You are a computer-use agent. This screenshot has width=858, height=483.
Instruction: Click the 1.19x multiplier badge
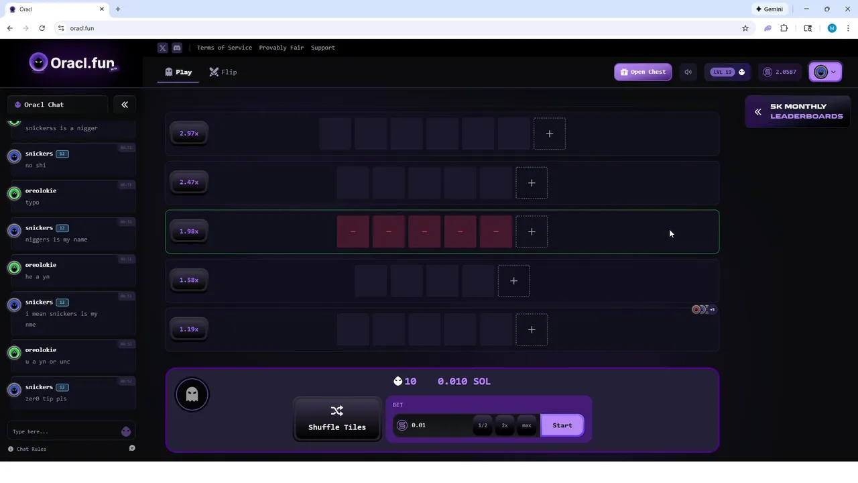[x=189, y=329]
